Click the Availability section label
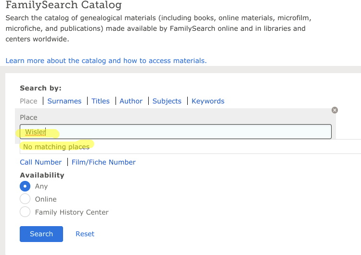 click(42, 175)
